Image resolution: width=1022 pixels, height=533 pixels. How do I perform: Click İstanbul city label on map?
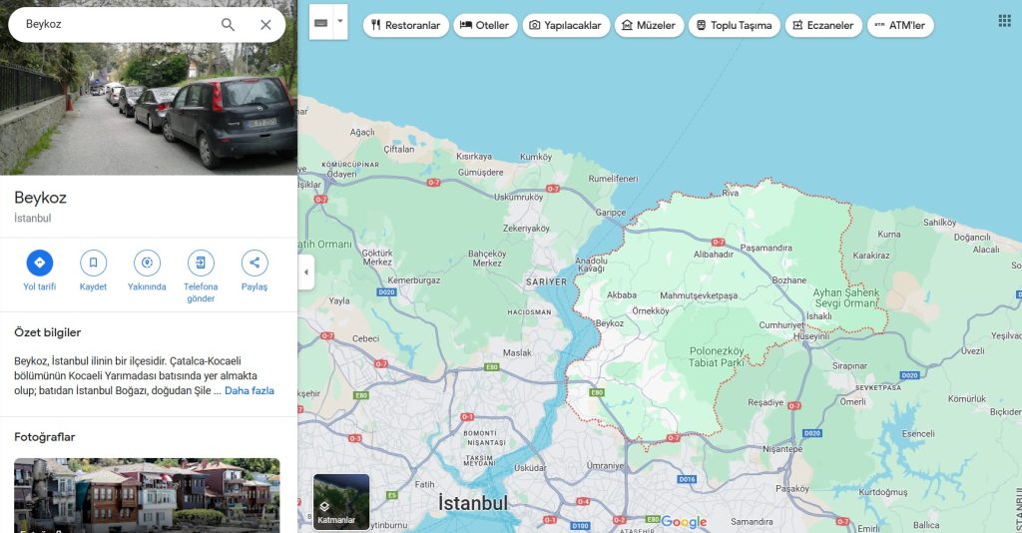click(473, 503)
